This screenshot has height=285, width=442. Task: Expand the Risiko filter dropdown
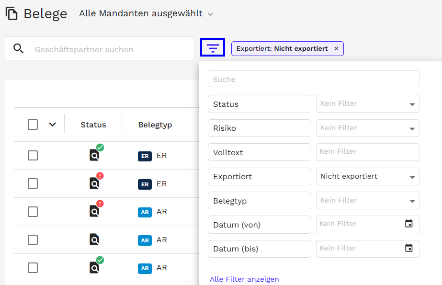(x=367, y=128)
